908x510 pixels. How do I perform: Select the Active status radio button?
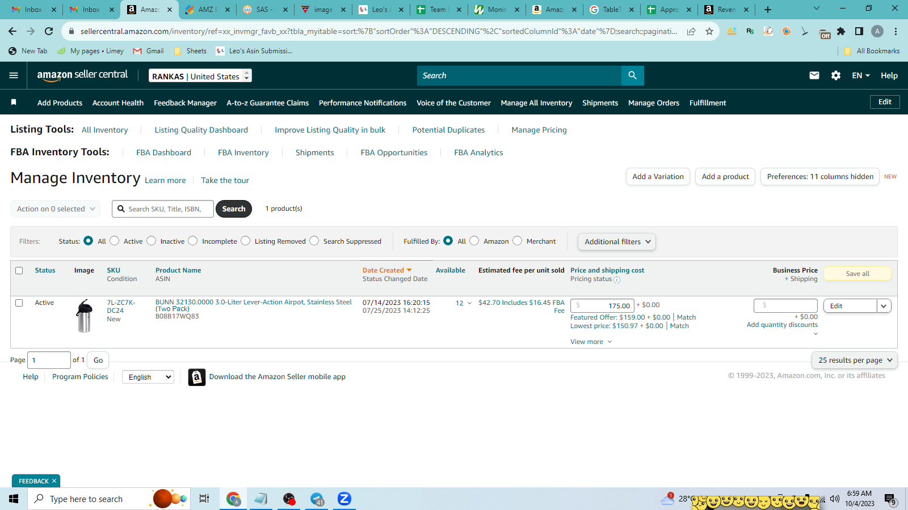[114, 241]
